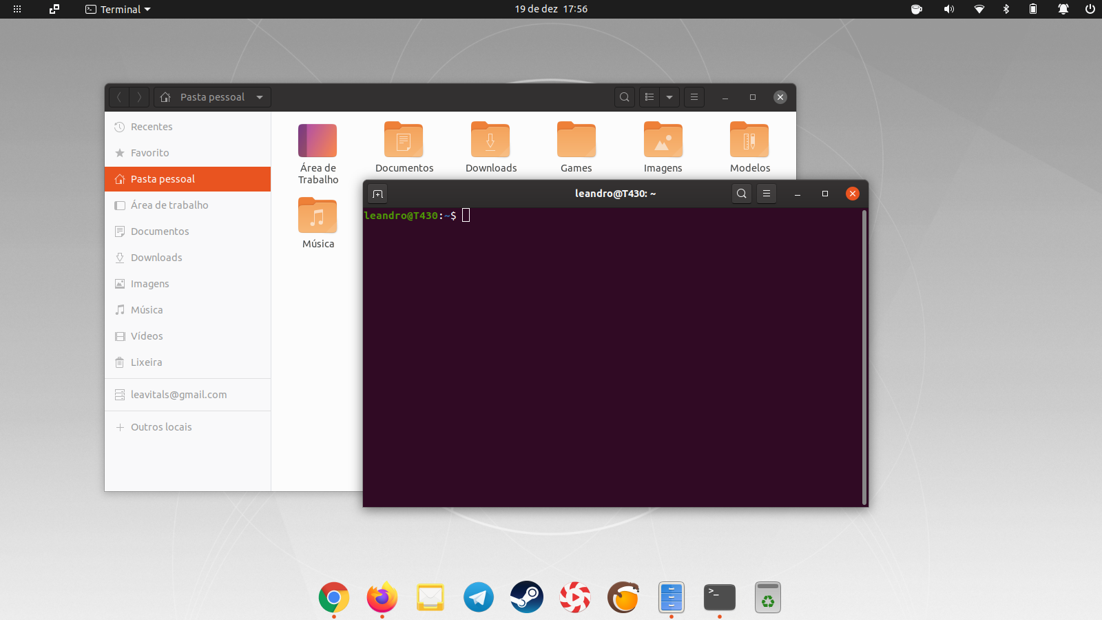Close the terminal window
Viewport: 1102px width, 620px height.
point(853,194)
